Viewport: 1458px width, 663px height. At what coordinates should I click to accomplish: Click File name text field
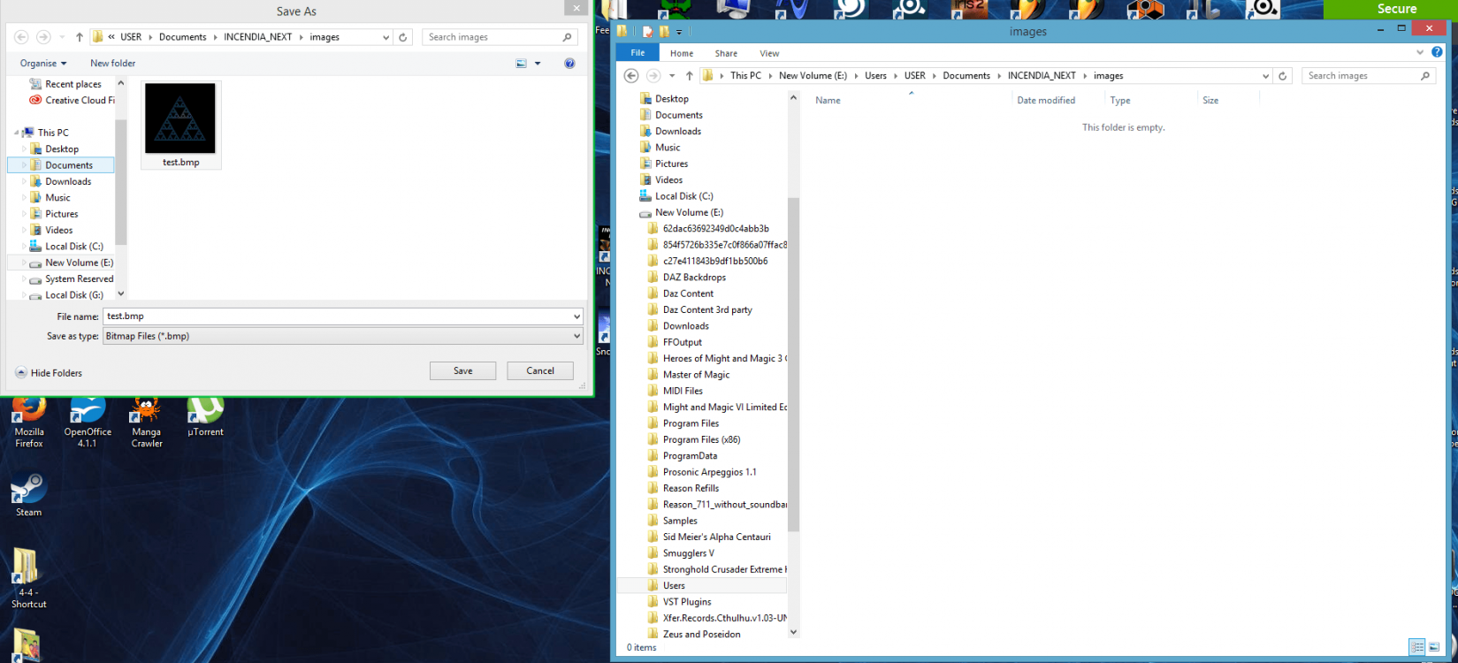[x=343, y=316]
